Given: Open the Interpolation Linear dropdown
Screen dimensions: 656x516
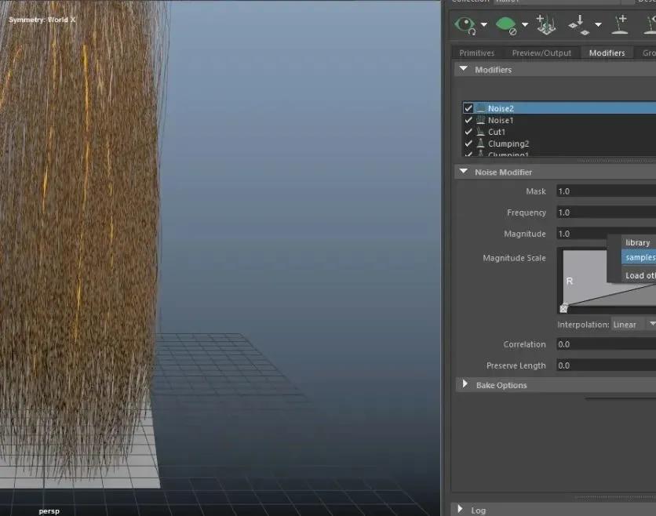Looking at the screenshot, I should [x=633, y=325].
